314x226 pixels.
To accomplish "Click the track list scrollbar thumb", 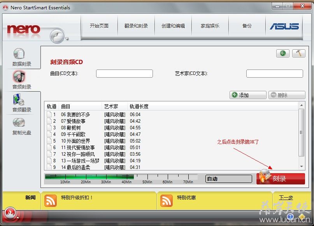I will tap(302, 132).
